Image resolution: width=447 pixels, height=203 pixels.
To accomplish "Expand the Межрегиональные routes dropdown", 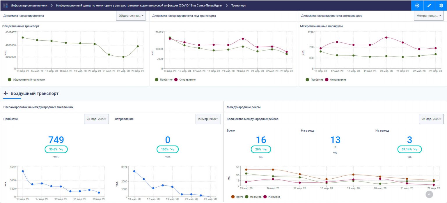I will (429, 16).
